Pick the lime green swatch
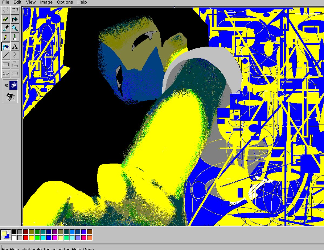 [37, 238]
